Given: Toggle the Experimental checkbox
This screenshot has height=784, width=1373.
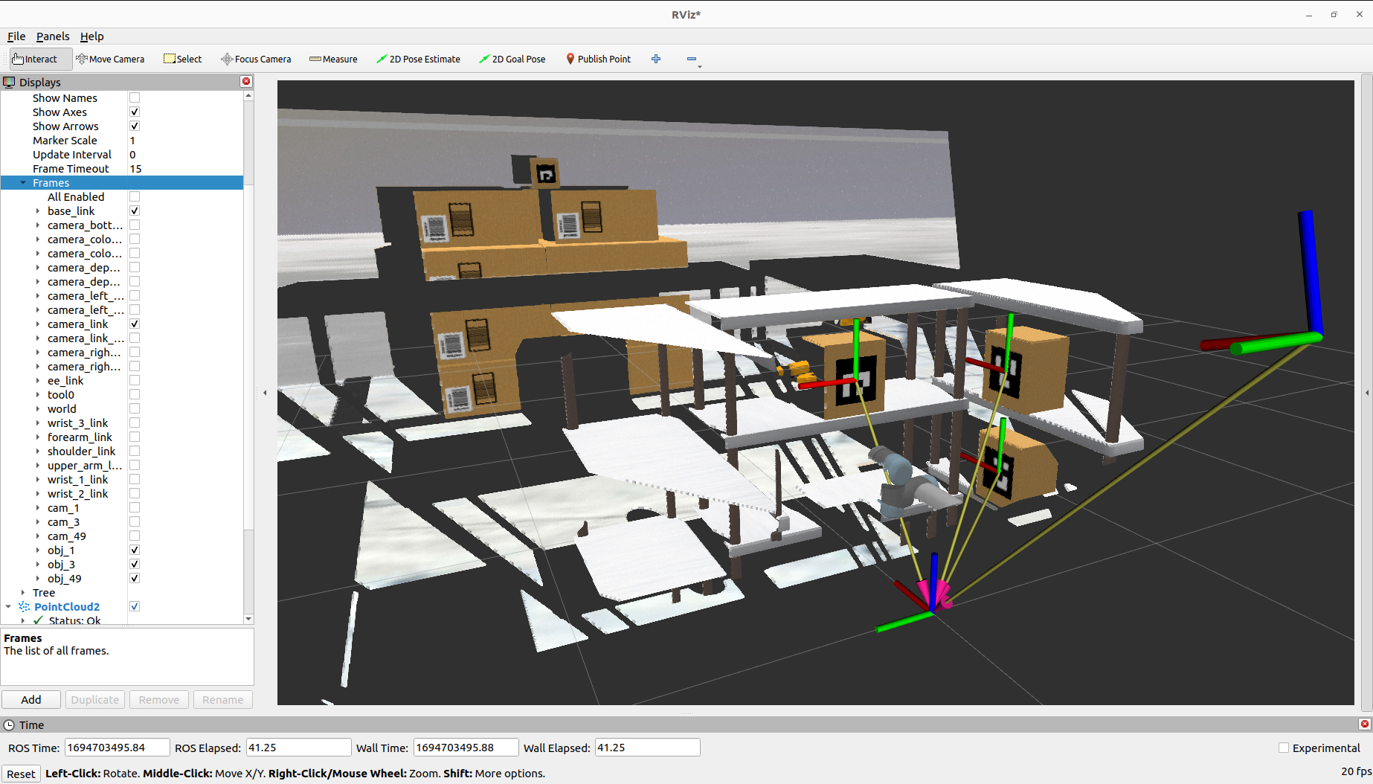Looking at the screenshot, I should pos(1284,748).
